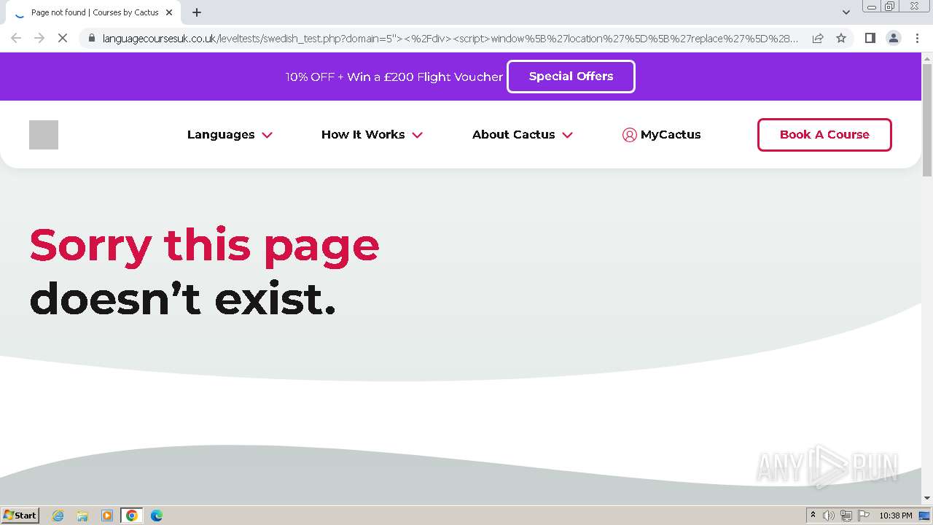Open the tab search chevron
The width and height of the screenshot is (933, 525).
pyautogui.click(x=846, y=12)
